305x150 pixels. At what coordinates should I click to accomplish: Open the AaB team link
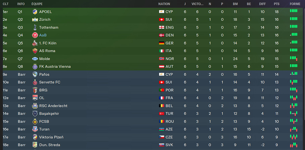click(x=43, y=35)
